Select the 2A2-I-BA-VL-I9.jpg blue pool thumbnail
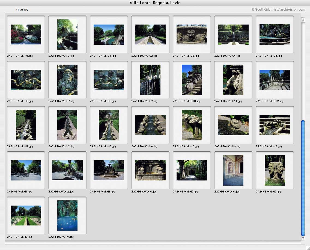The width and height of the screenshot is (310, 250). pyautogui.click(x=67, y=215)
